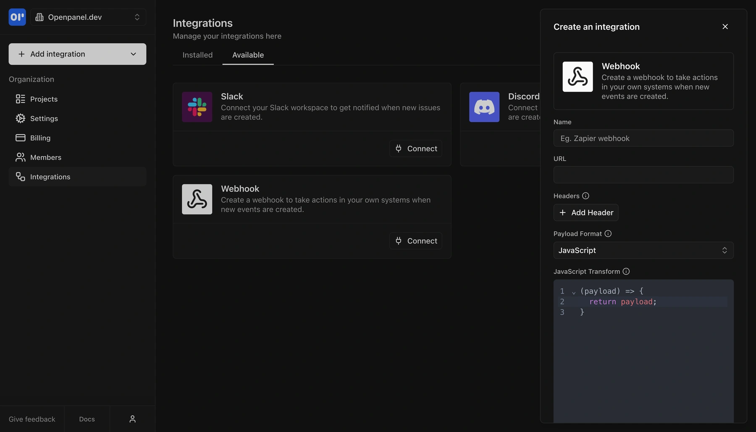This screenshot has width=756, height=432.
Task: Click the Add Header button
Action: [585, 212]
